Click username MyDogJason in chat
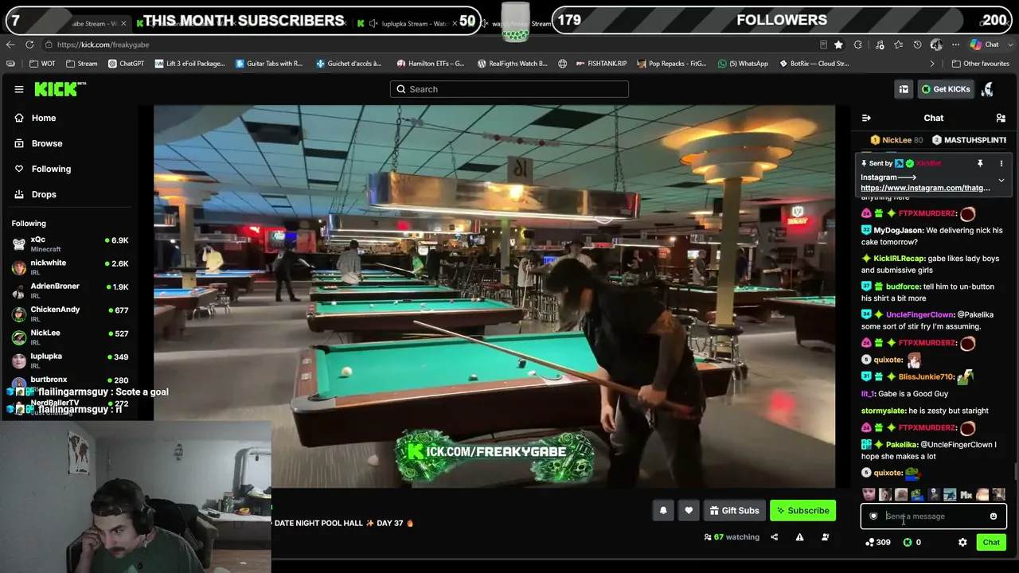Screen dimensions: 1019x573 tap(899, 230)
